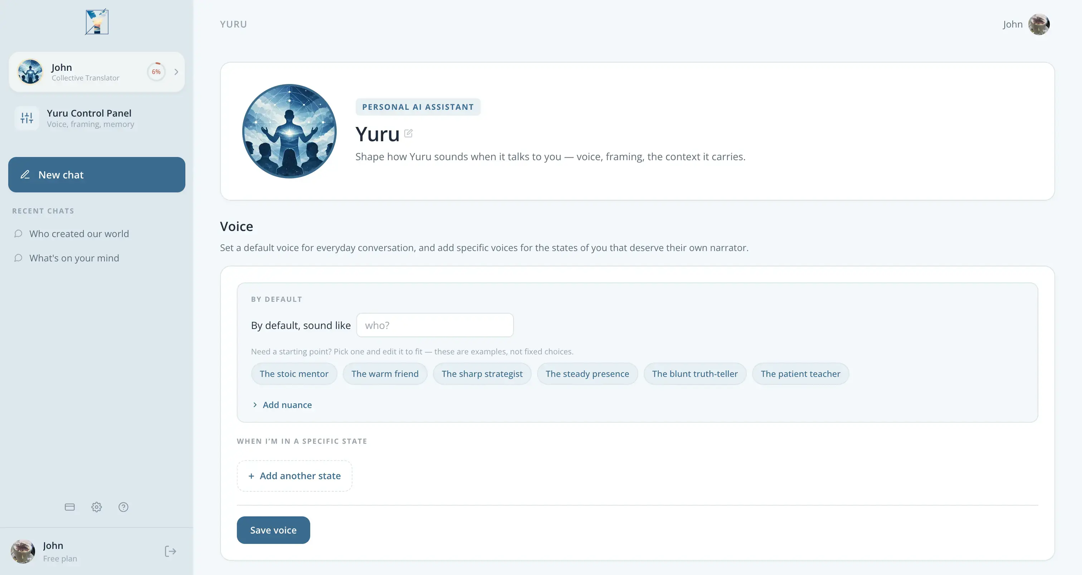
Task: Pick 'The warm friend' voice chip
Action: click(x=385, y=374)
